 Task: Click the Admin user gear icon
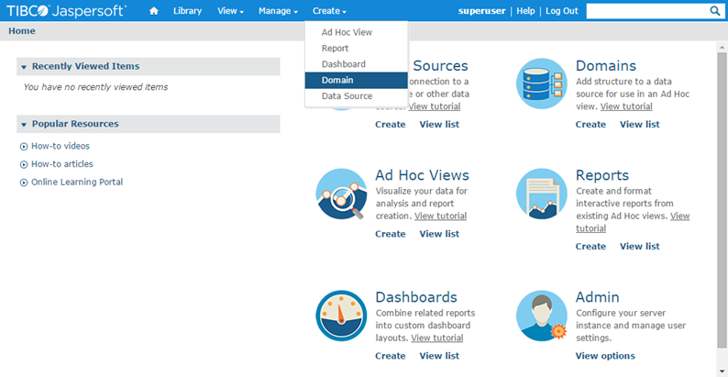point(541,316)
